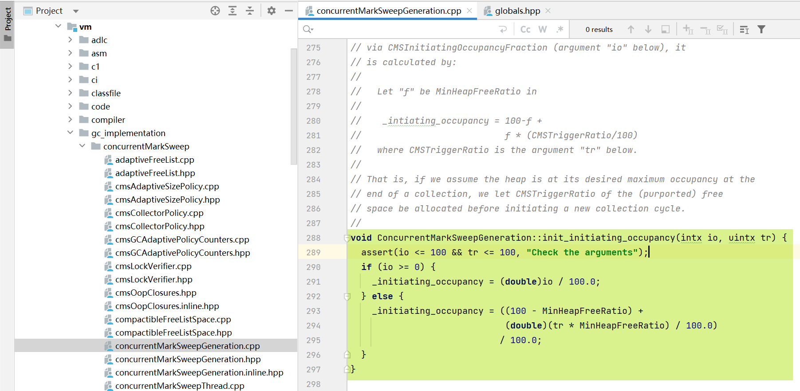
Task: Collapse the concurrentMarkSweep folder
Action: pyautogui.click(x=82, y=146)
